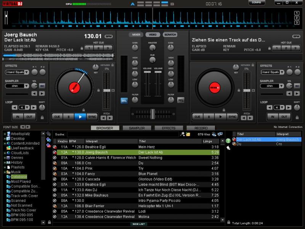Toggle the left deck PFL headphone cue
Screen dimensions: 305x229
point(124,100)
